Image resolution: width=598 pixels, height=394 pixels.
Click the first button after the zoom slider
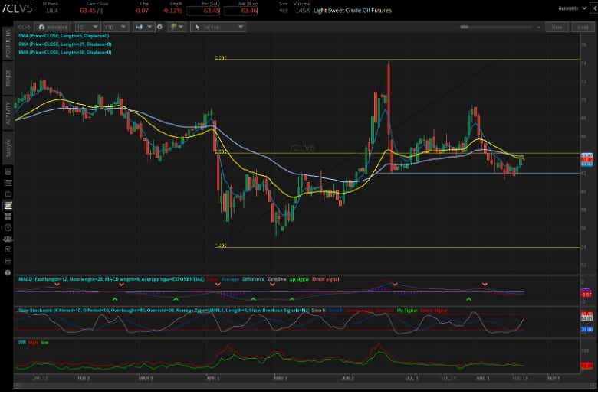tap(557, 27)
